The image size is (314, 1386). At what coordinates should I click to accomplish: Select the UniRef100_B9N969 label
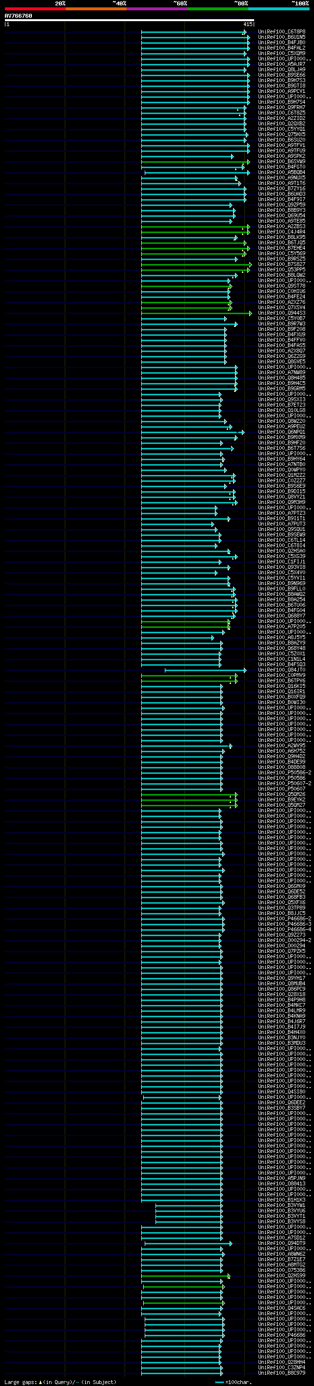pos(282,583)
